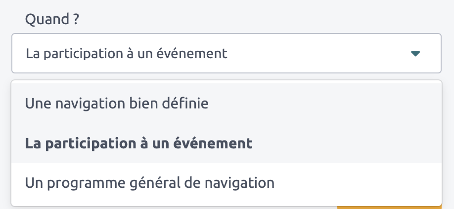Collapse the dropdown using the teal triangle
Viewport: 454px width, 209px height.
click(x=415, y=53)
